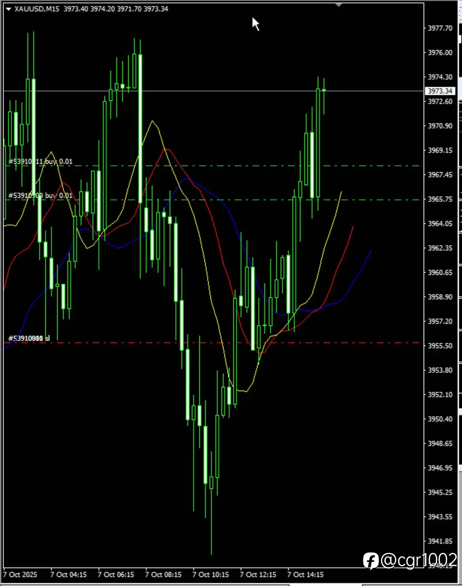The width and height of the screenshot is (462, 586).
Task: Click the '7 Oct 06:15' time axis label
Action: click(x=116, y=575)
